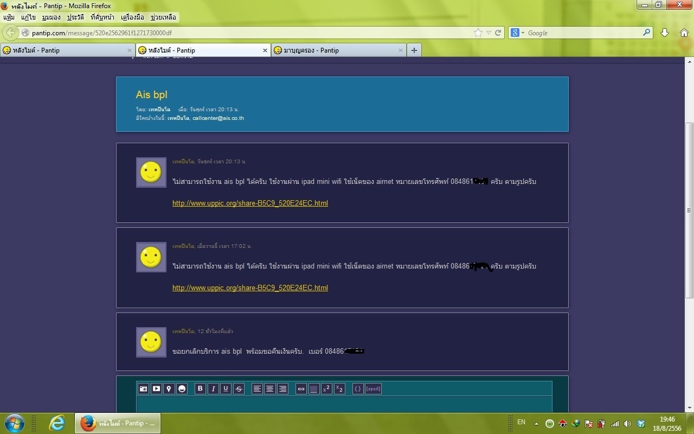This screenshot has height=434, width=694.
Task: Open the emoticon picker in the editor
Action: [x=182, y=388]
